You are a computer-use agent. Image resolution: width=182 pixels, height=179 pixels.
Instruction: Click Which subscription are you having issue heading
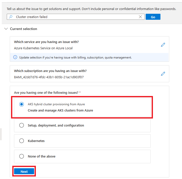coord(50,71)
